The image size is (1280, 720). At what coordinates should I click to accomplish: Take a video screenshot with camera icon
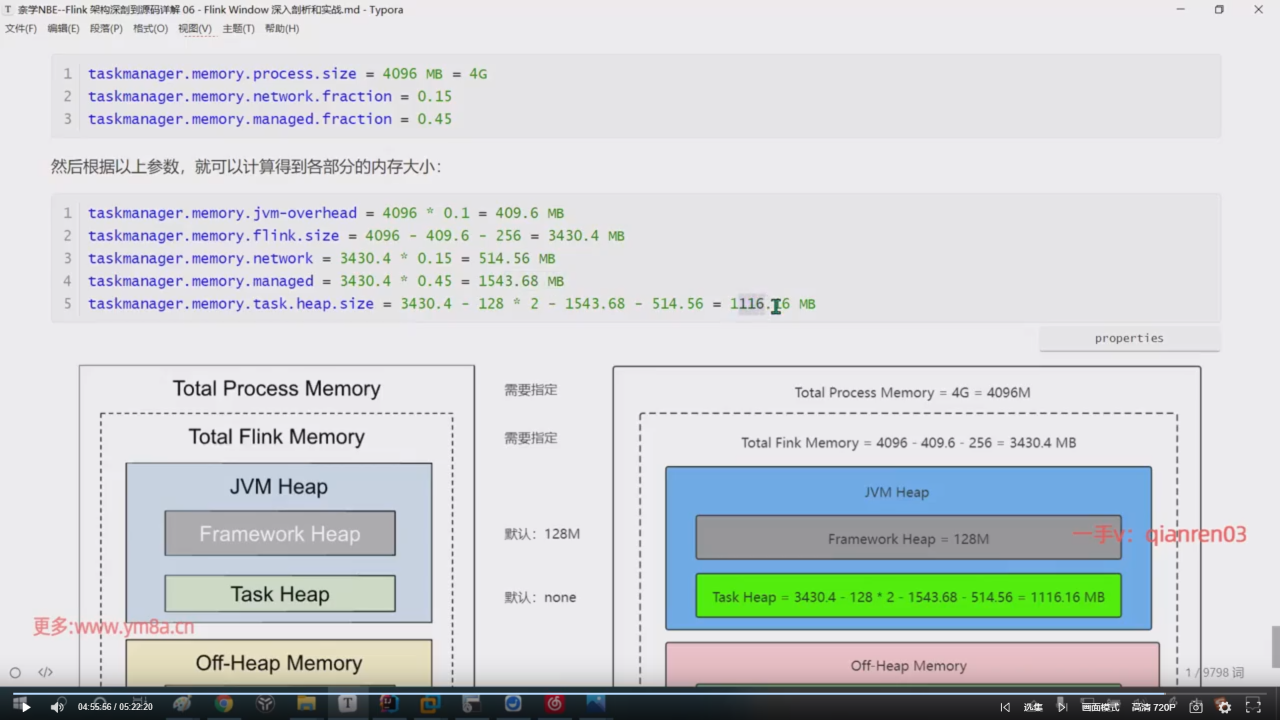coord(1196,707)
